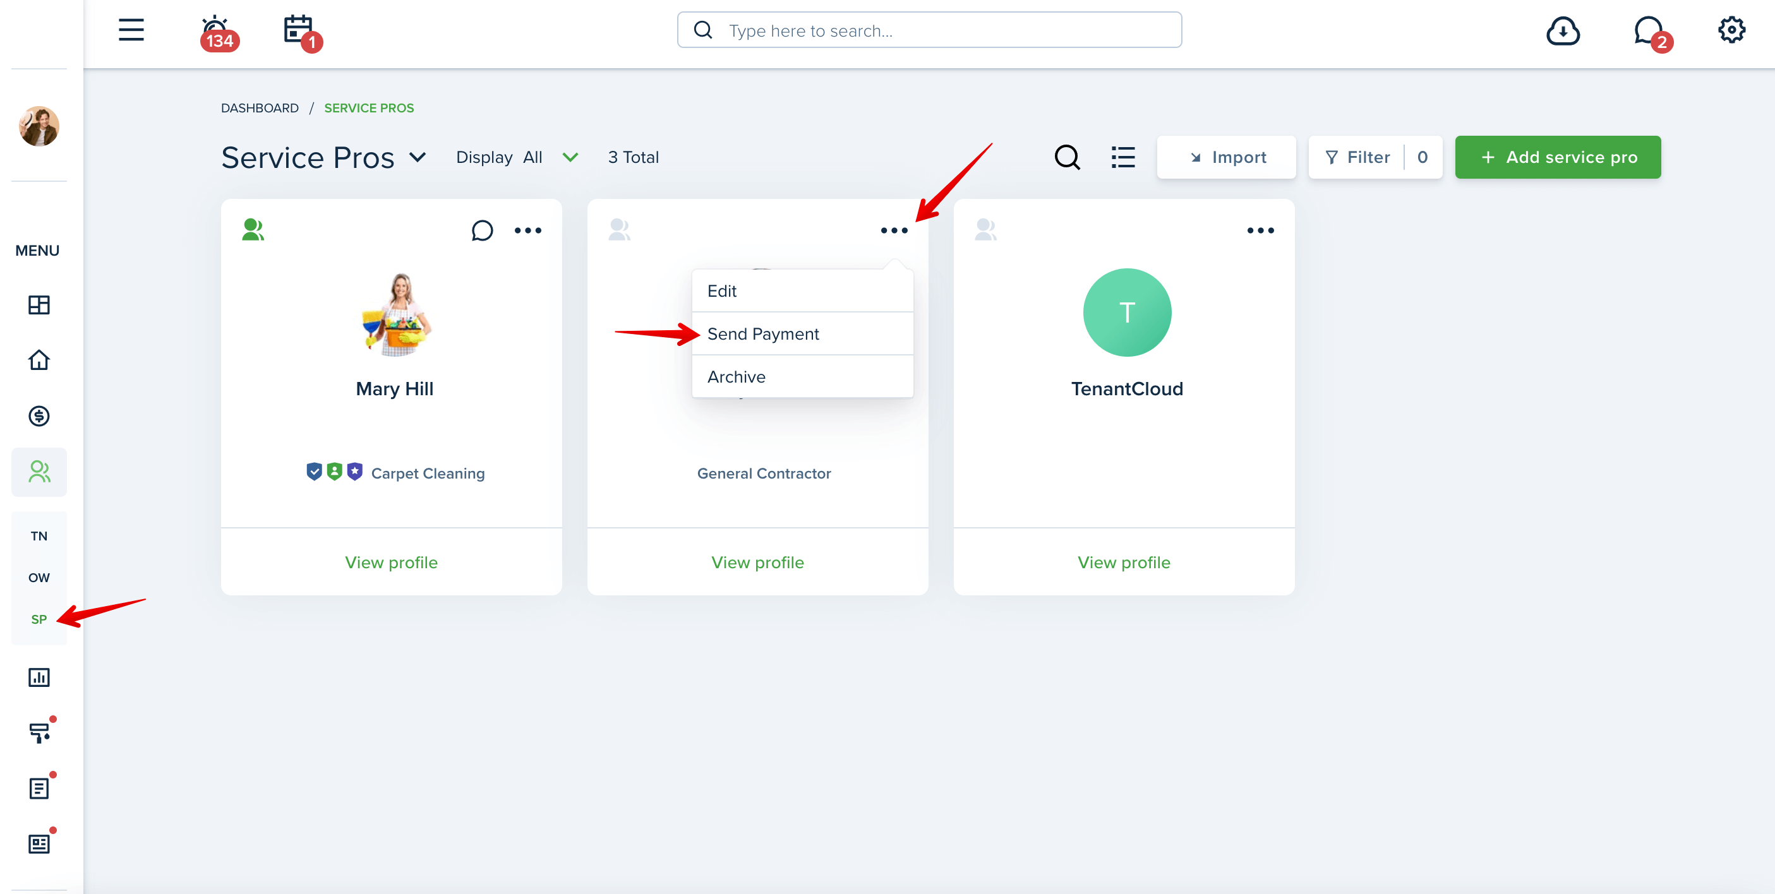Click the service pros search magnifier icon
The image size is (1775, 894).
tap(1068, 157)
